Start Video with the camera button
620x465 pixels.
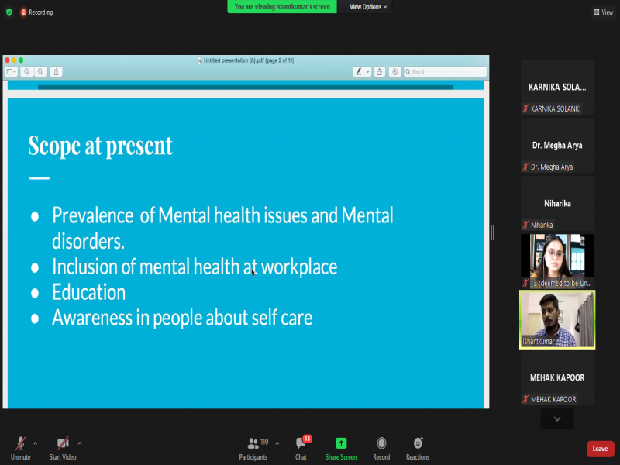point(61,444)
